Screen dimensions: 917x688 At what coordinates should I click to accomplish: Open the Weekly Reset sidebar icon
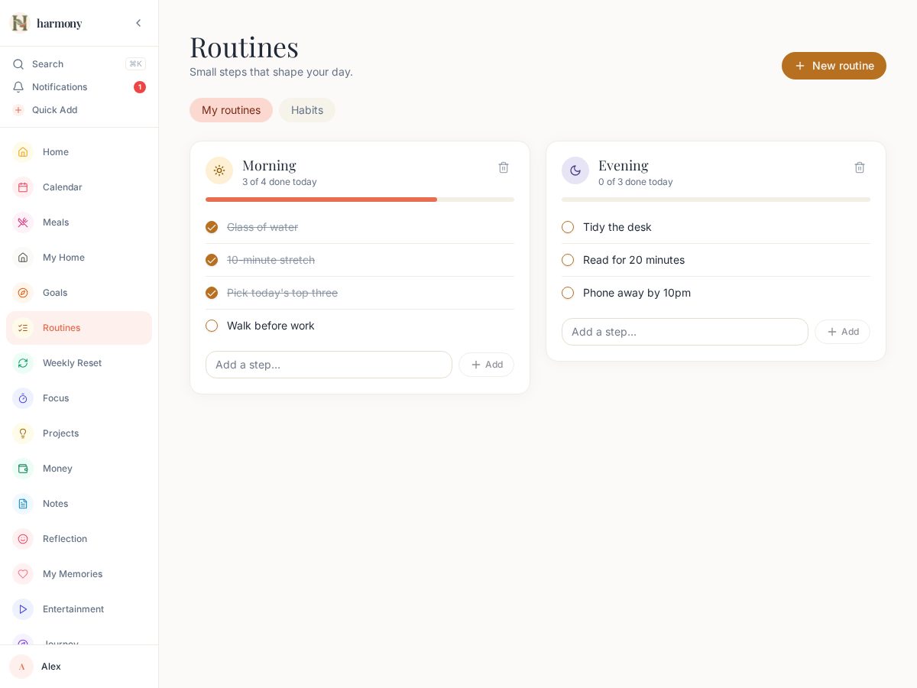coord(23,363)
